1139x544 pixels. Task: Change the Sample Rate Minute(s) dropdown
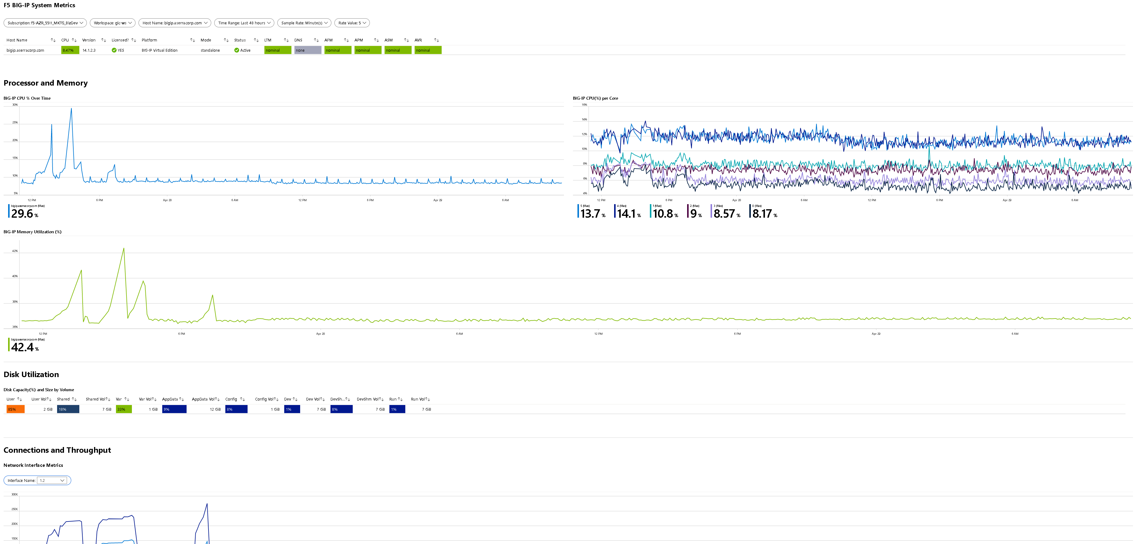[304, 23]
